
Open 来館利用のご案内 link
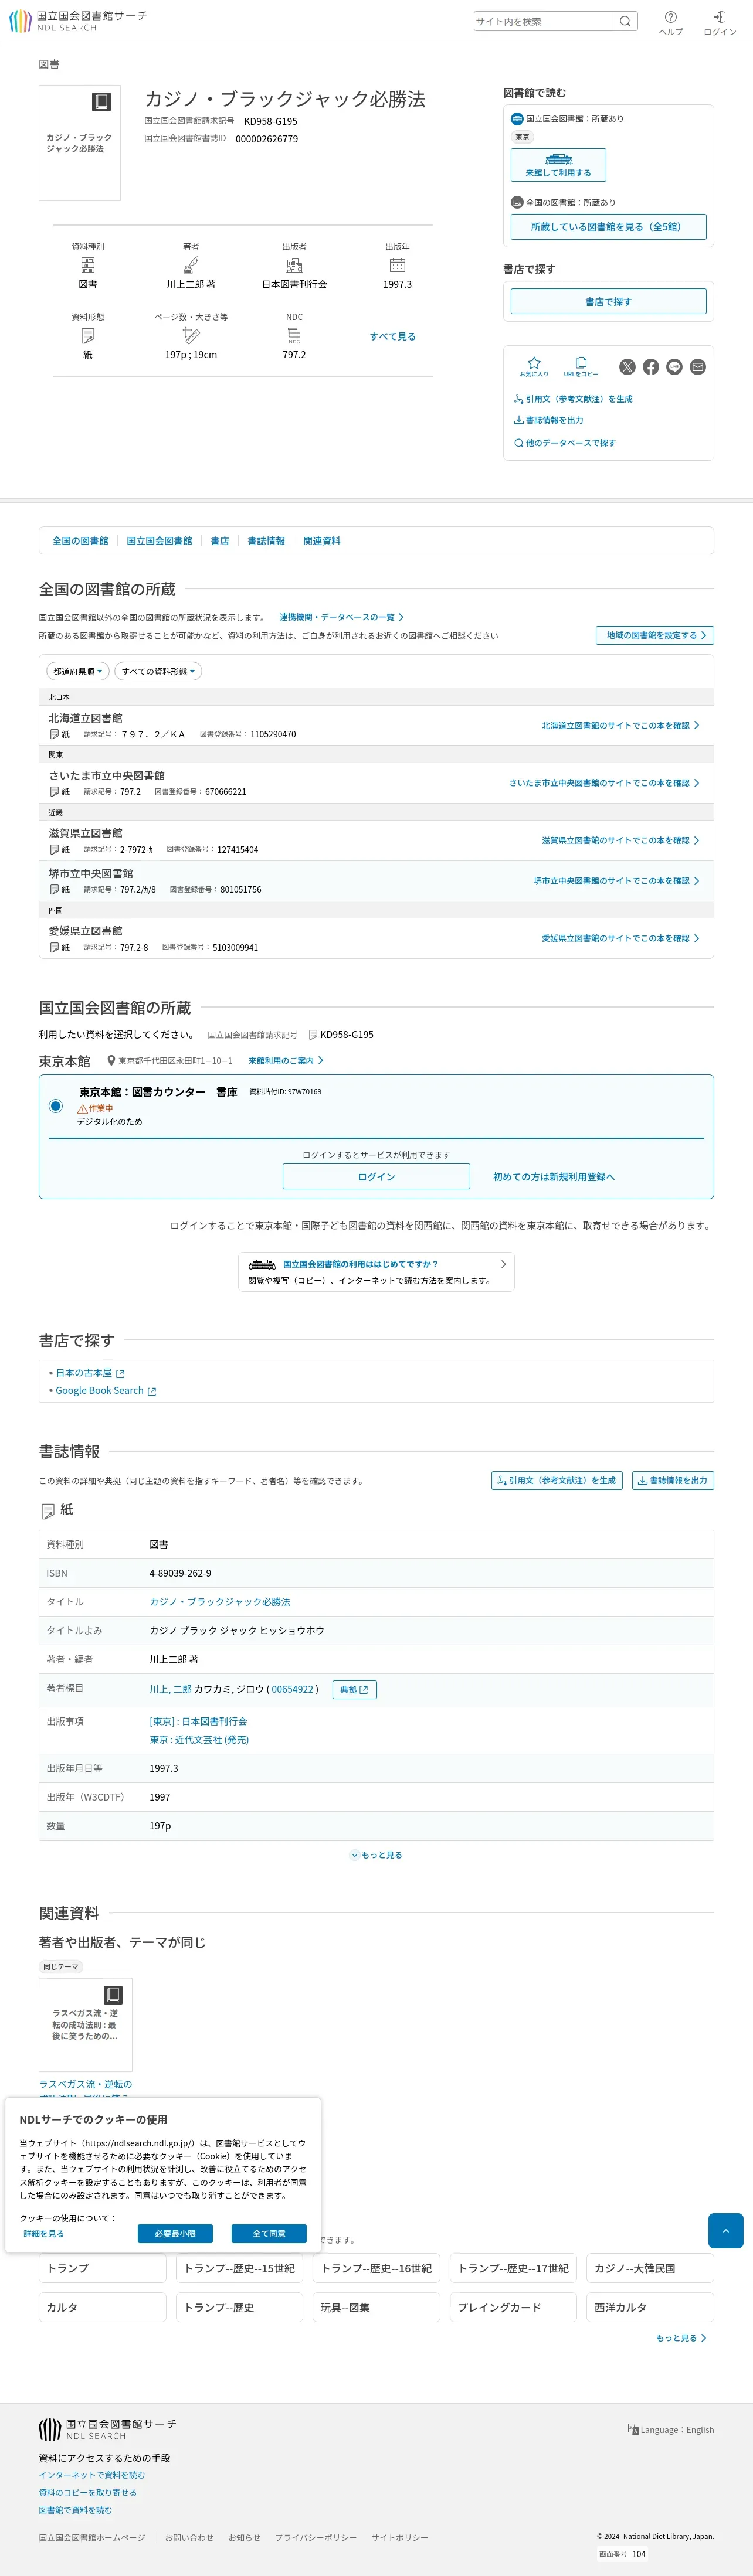[x=286, y=1061]
